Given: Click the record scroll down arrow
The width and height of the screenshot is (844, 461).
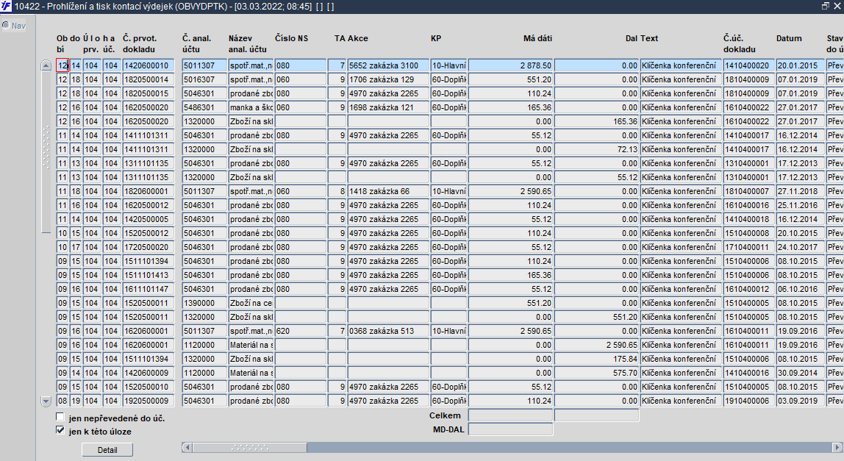Looking at the screenshot, I should 46,401.
